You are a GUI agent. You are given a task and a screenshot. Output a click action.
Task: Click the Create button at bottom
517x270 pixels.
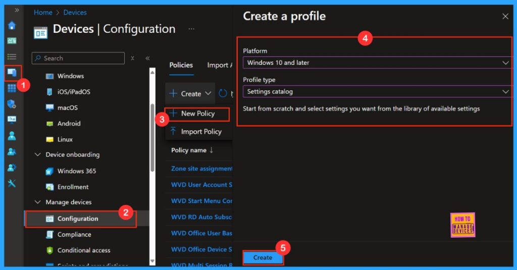tap(263, 257)
